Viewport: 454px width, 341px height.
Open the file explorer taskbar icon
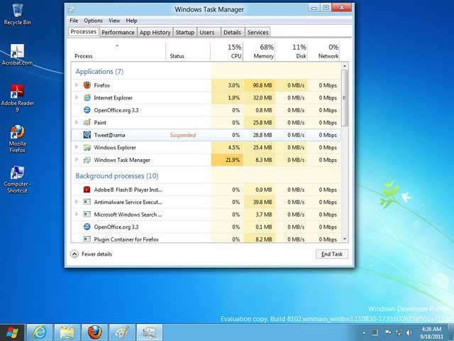click(x=67, y=332)
